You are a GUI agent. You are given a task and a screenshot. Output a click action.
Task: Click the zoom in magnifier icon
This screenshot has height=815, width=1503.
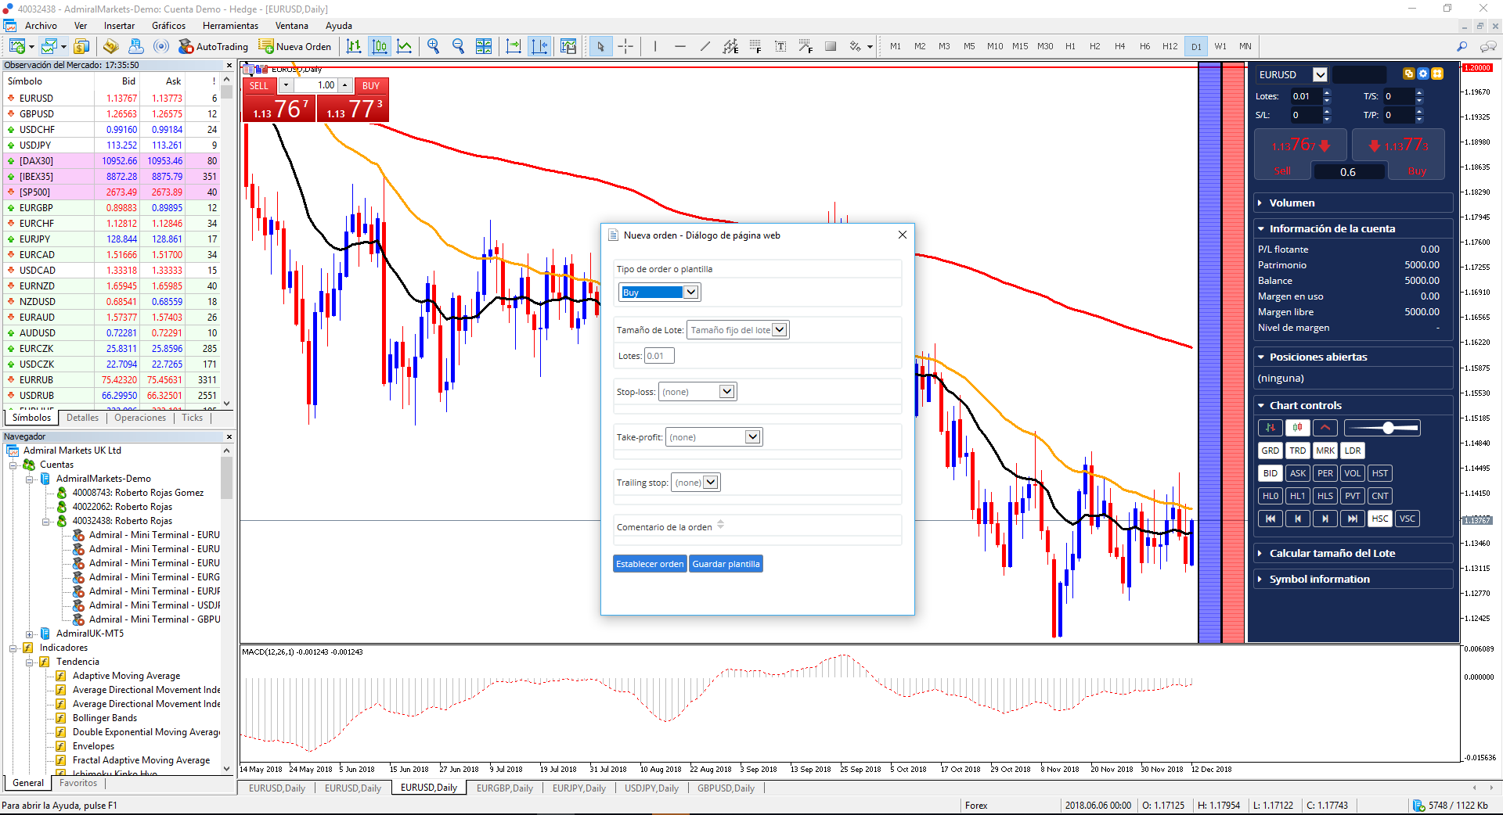tap(433, 46)
